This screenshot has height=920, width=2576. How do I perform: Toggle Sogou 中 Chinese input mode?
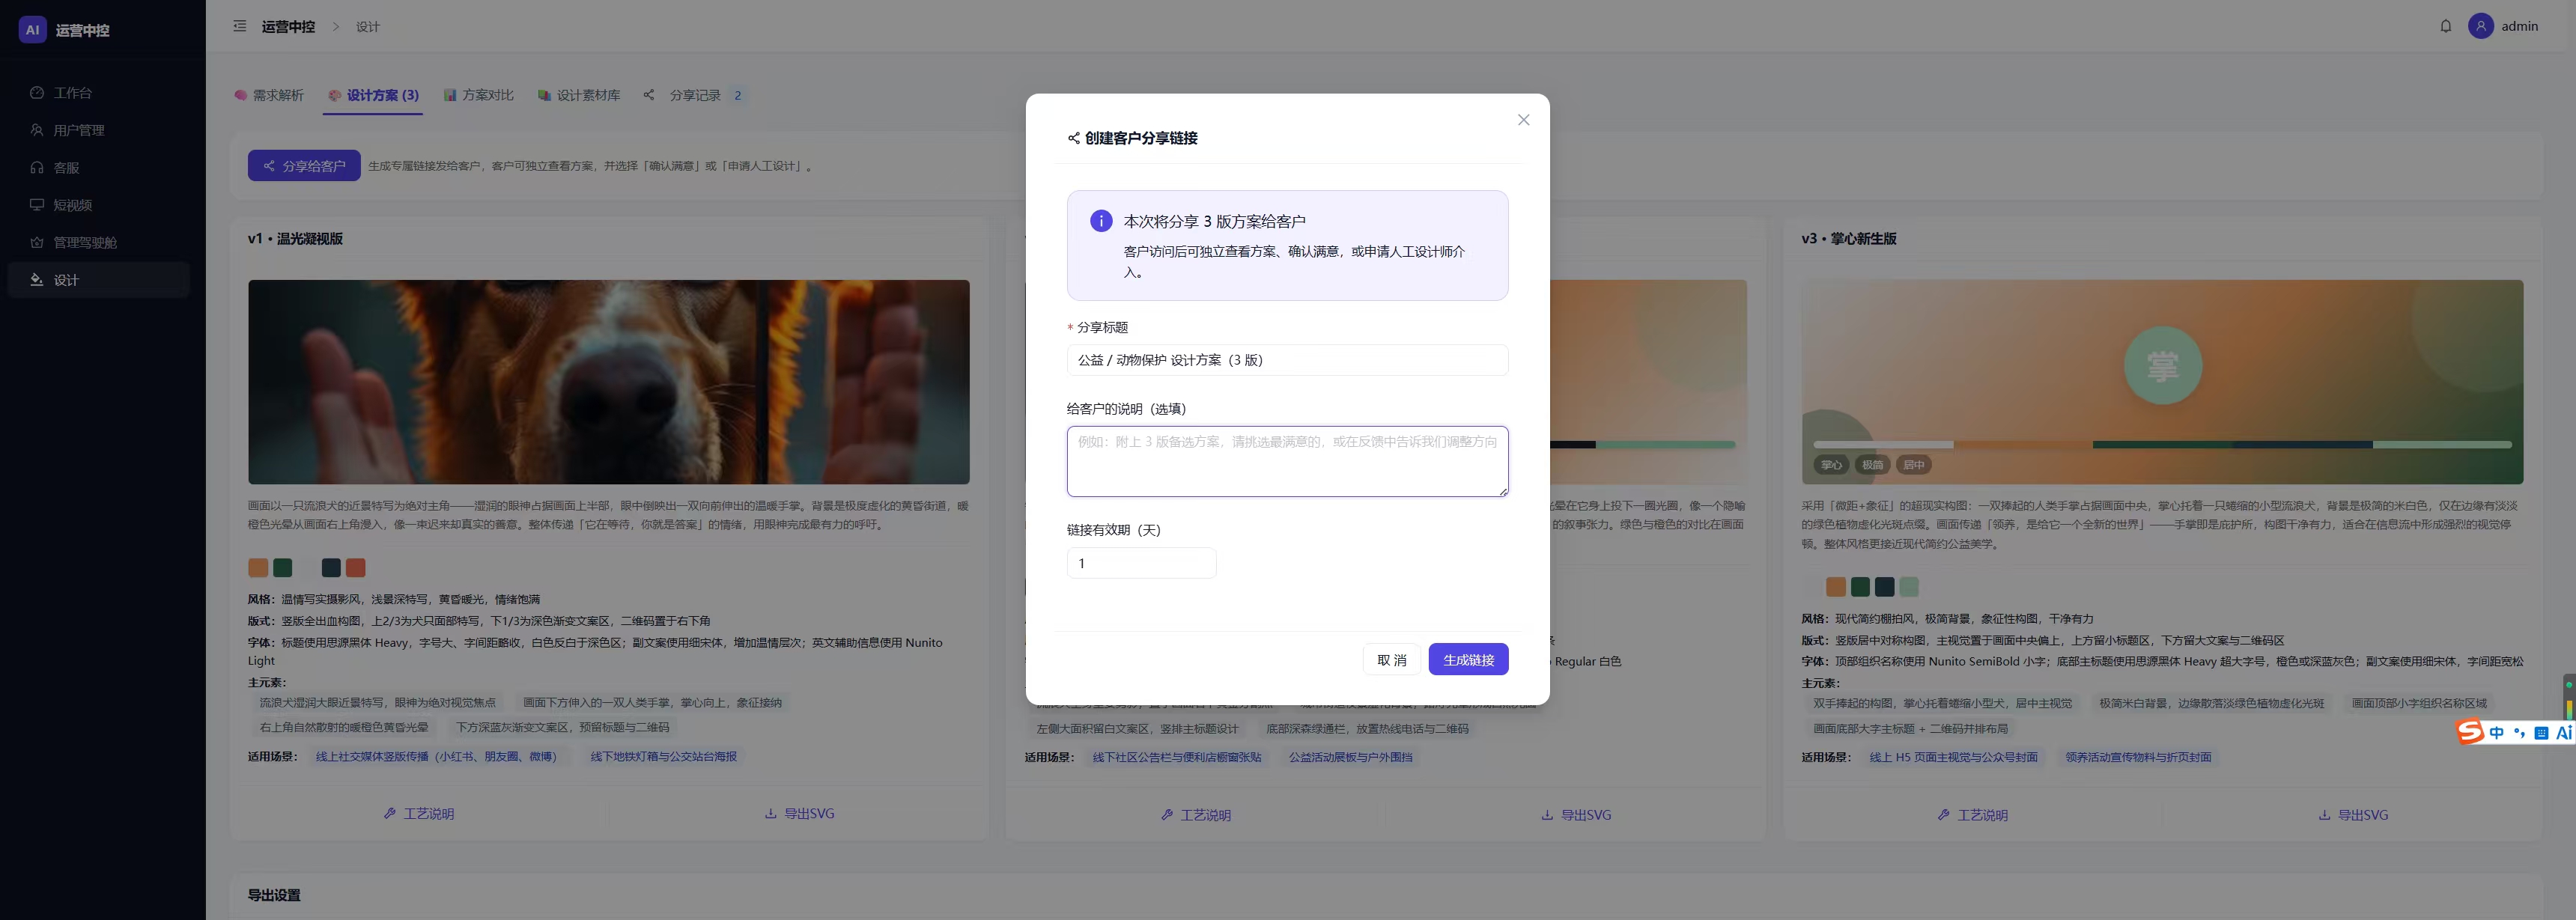pyautogui.click(x=2497, y=733)
